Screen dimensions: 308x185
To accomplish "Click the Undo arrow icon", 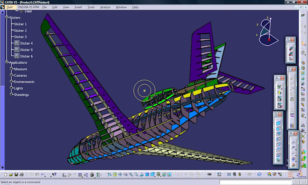I will tap(43, 174).
